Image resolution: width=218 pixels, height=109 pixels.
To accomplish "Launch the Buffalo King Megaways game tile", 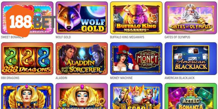I will click(x=136, y=18).
